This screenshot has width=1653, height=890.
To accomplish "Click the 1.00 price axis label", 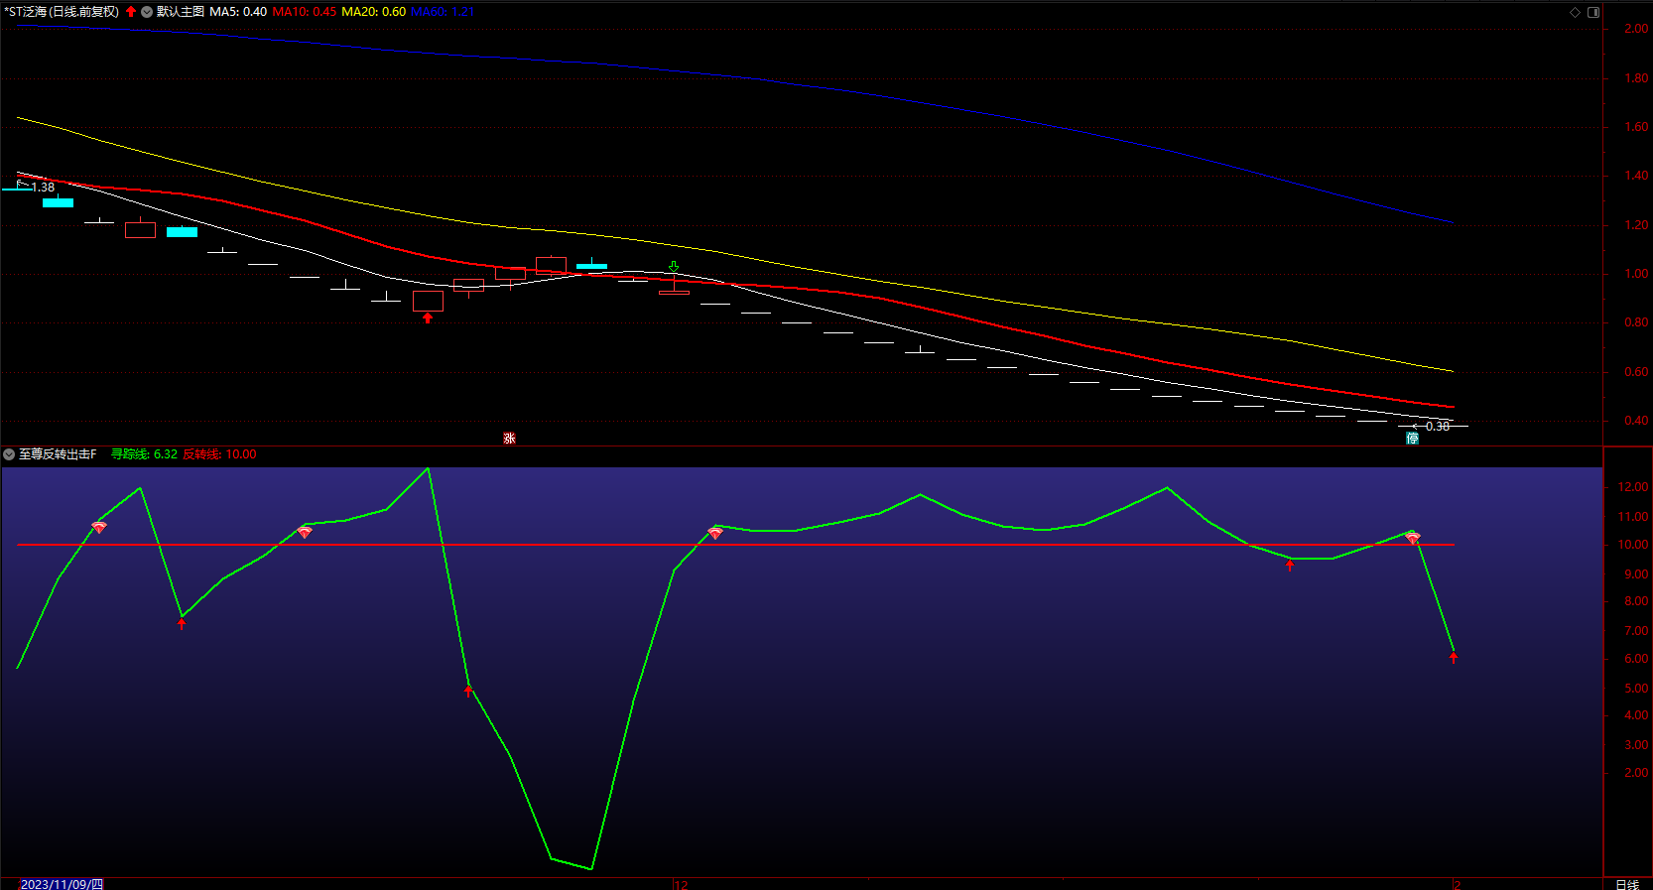I will pos(1636,274).
